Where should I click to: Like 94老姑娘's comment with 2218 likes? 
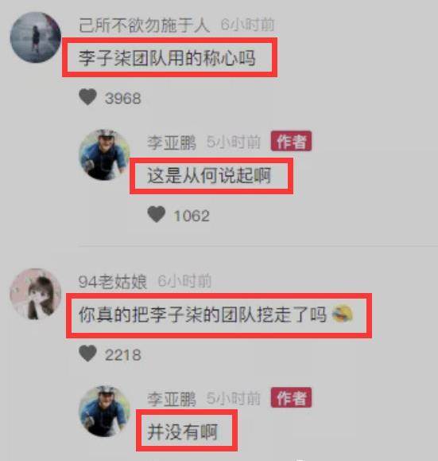87,354
